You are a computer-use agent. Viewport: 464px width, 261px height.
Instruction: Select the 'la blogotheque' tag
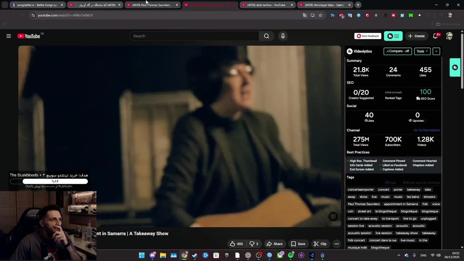tap(386, 211)
